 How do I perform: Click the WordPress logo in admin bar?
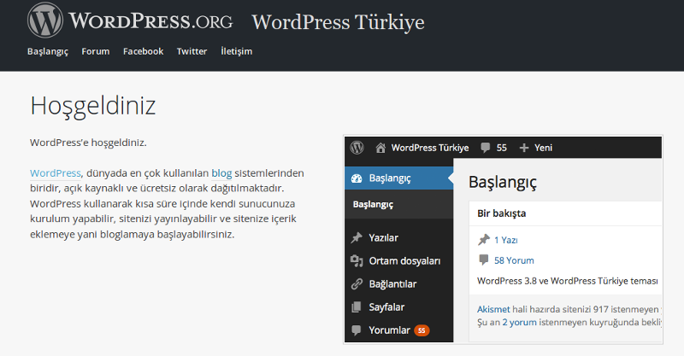[357, 148]
